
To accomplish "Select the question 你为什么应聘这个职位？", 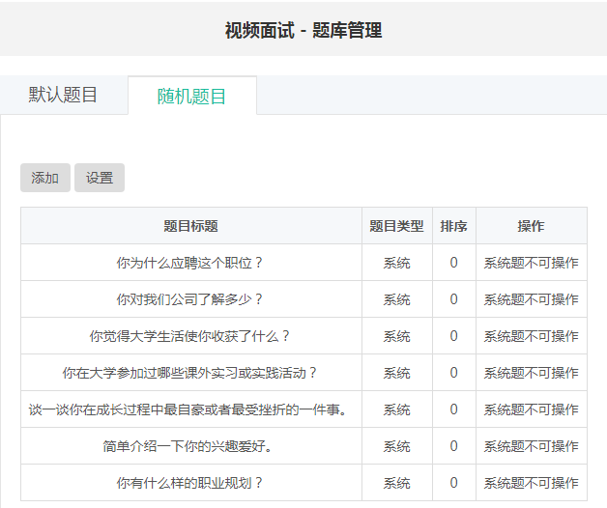I will [x=190, y=263].
